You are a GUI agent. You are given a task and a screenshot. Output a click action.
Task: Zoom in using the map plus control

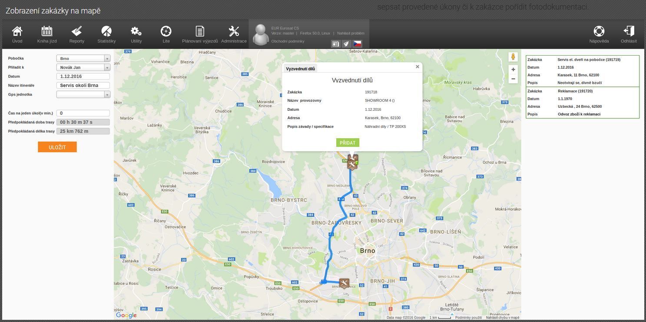coord(512,68)
